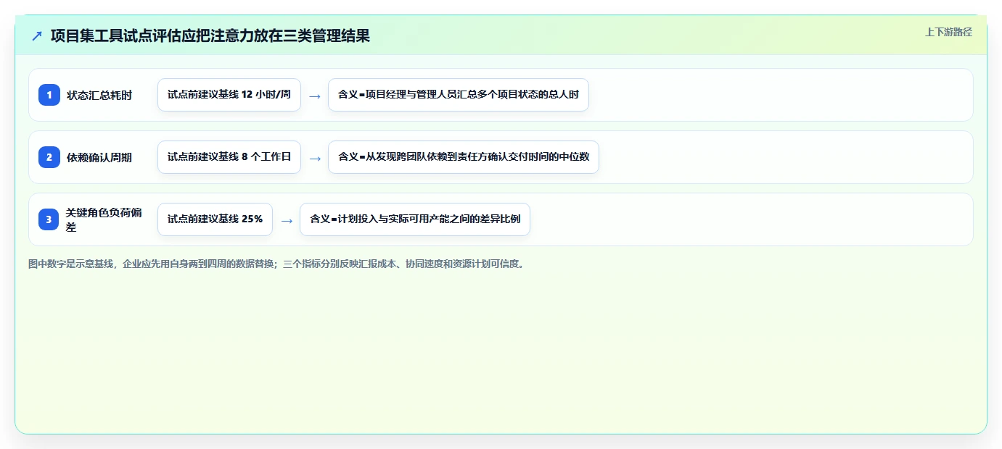Click the 状态汇总耗时 label
Screen dimensions: 1002x449
click(x=99, y=95)
